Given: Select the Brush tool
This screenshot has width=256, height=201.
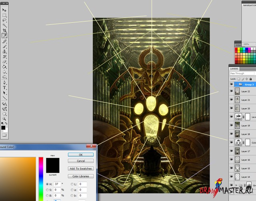Looking at the screenshot, I should (x=4, y=46).
